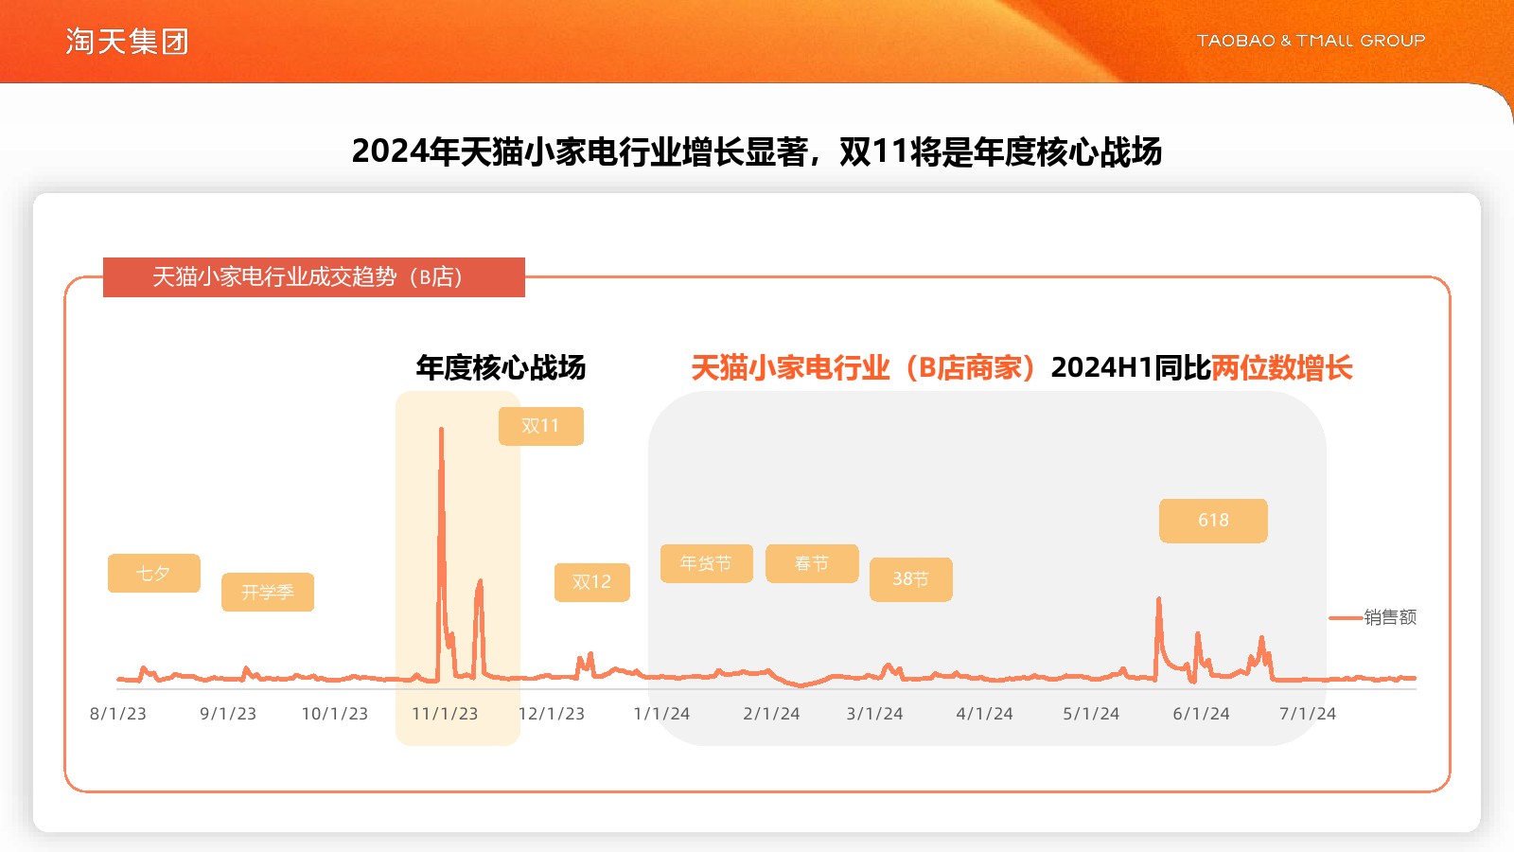The height and width of the screenshot is (852, 1514).
Task: Click the 9/1/23 axis label
Action: pyautogui.click(x=228, y=714)
